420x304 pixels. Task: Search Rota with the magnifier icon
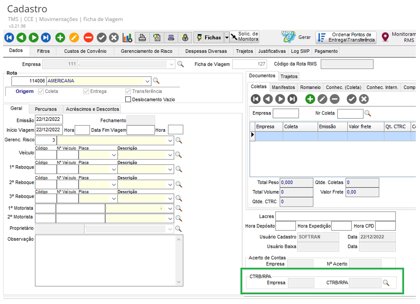pos(156,81)
